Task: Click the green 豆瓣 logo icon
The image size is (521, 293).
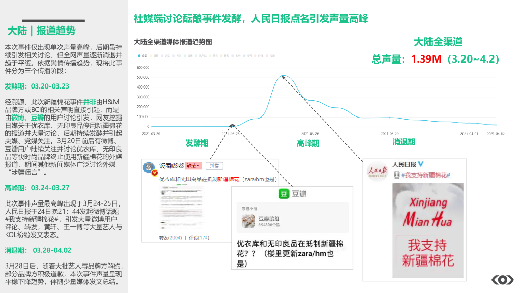Action: [284, 194]
